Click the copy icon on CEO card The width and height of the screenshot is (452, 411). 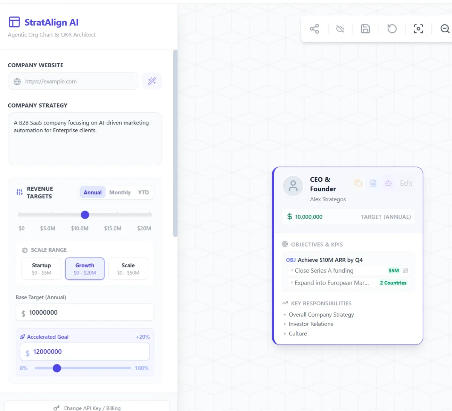coord(358,183)
